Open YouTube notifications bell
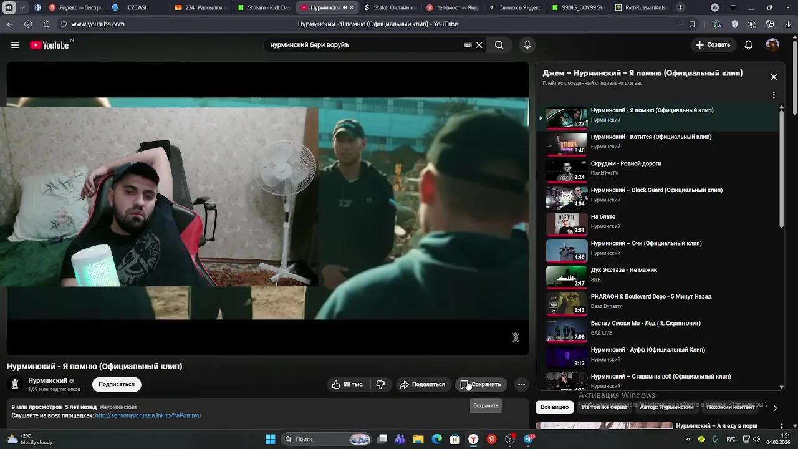The height and width of the screenshot is (449, 798). (749, 45)
